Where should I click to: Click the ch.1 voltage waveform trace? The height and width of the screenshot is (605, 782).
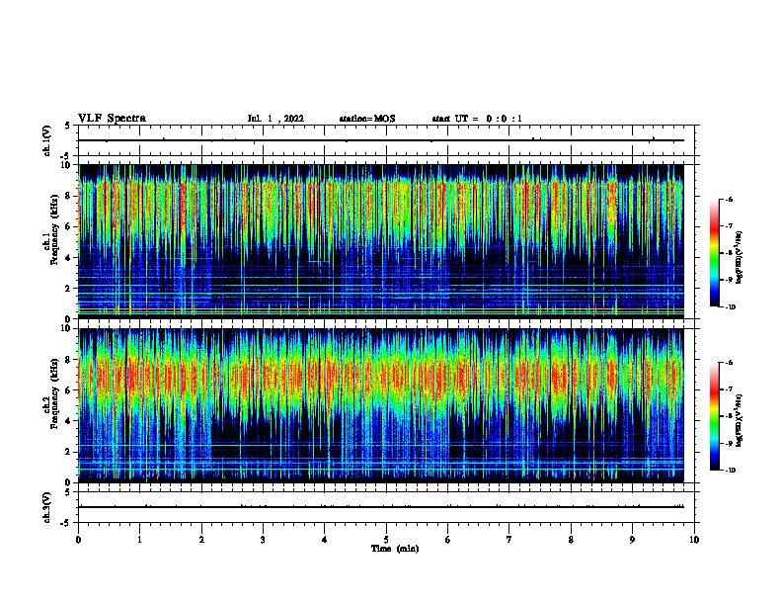tap(381, 140)
